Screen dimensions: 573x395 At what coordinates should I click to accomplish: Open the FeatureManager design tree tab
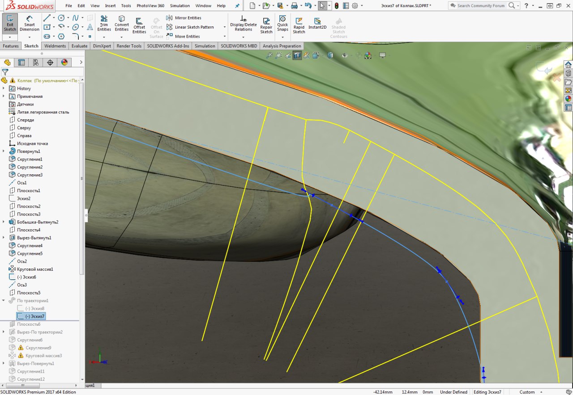(7, 62)
